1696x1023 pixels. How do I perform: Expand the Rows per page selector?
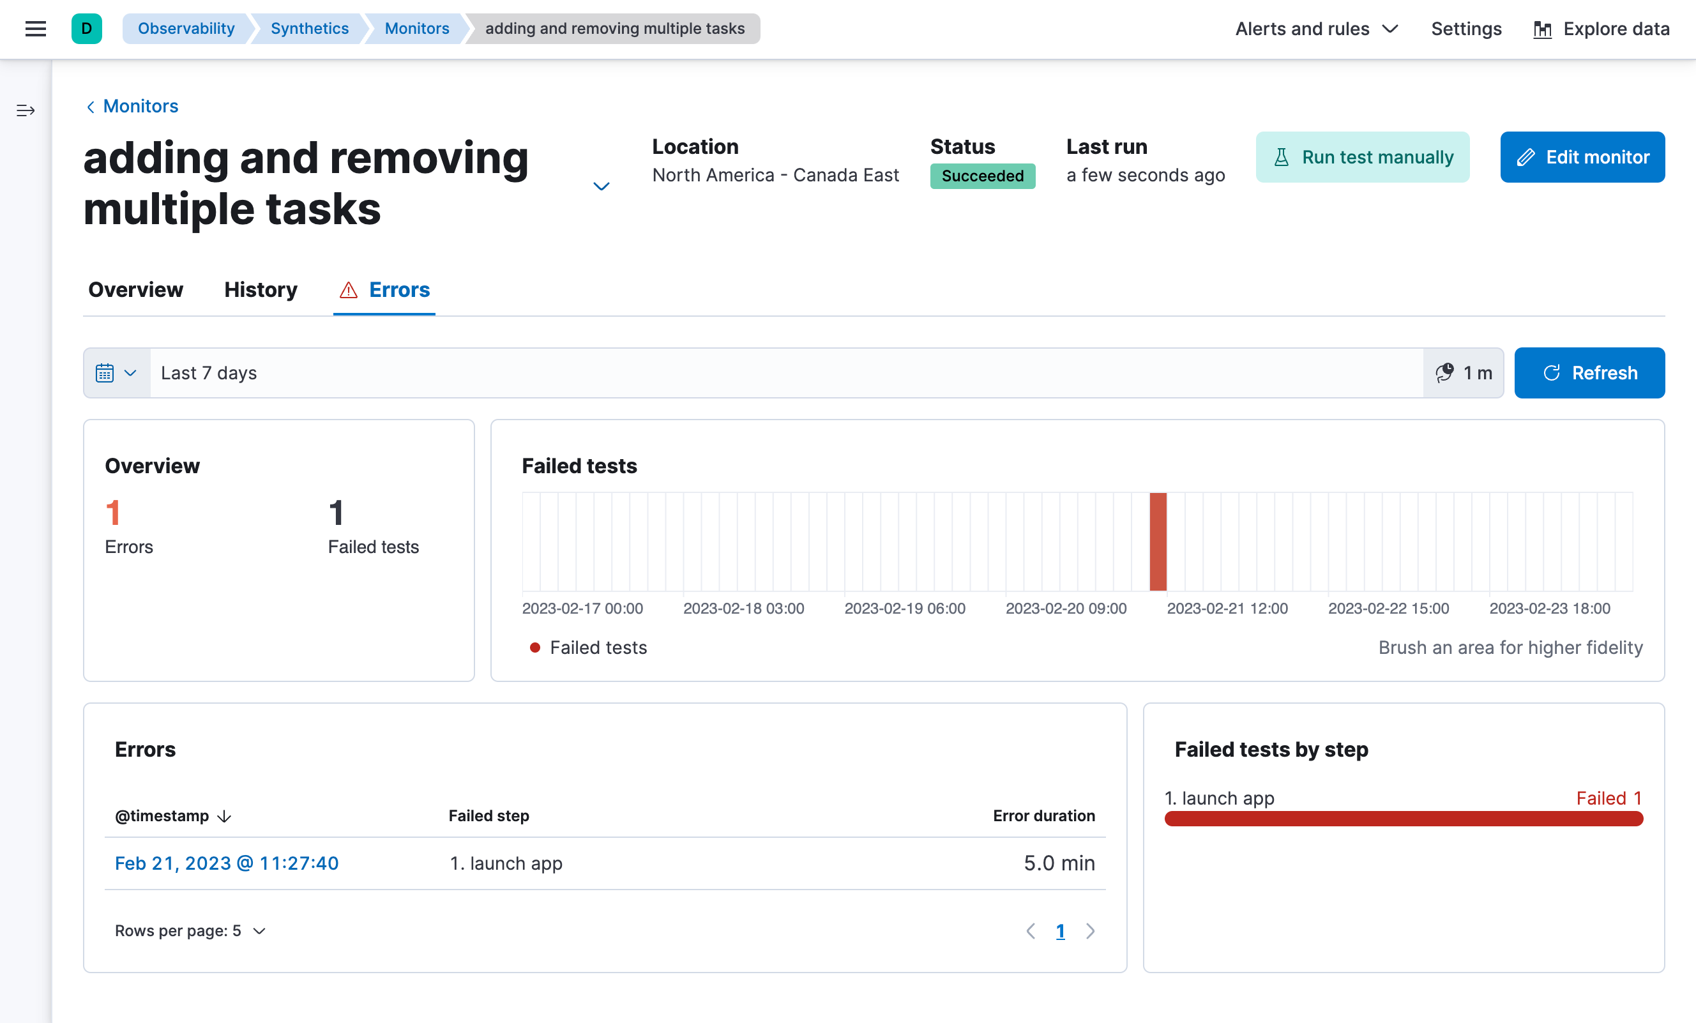[189, 930]
